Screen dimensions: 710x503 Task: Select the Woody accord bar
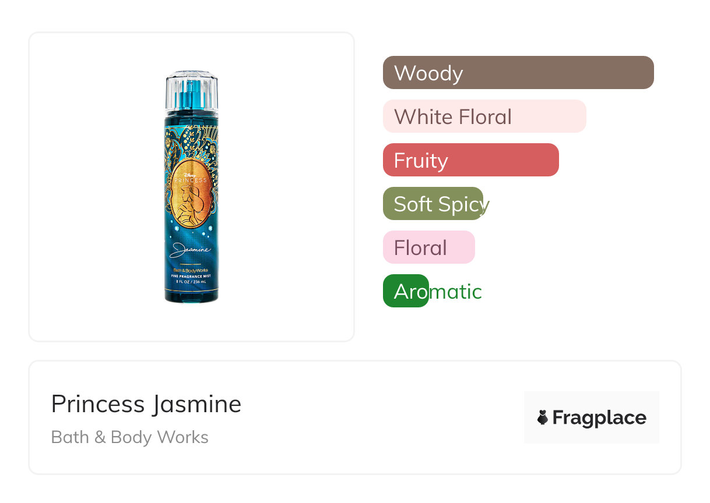point(518,73)
